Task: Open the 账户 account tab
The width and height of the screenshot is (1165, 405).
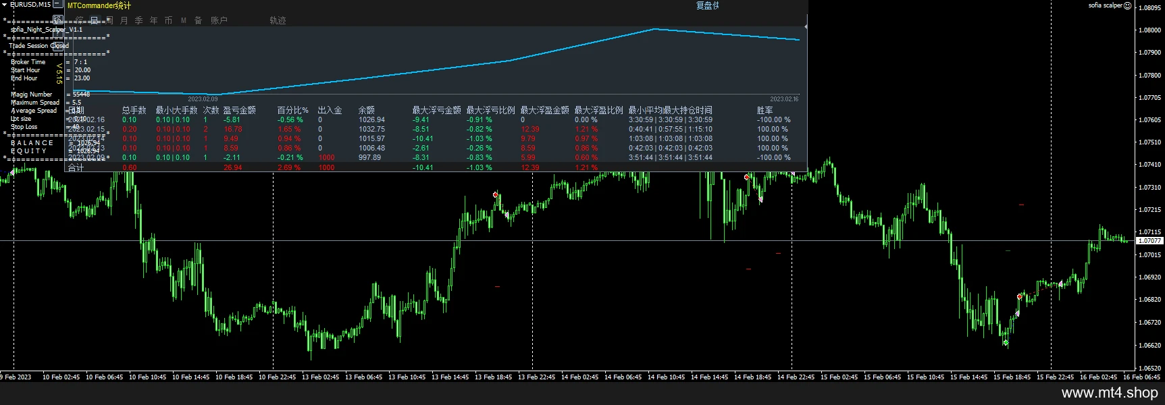Action: click(219, 21)
